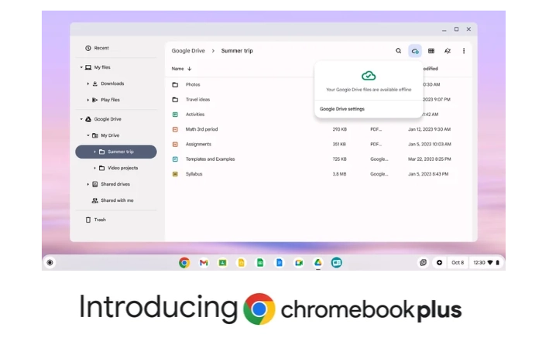The width and height of the screenshot is (542, 348).
Task: Launch Gmail from the shelf
Action: (x=204, y=263)
